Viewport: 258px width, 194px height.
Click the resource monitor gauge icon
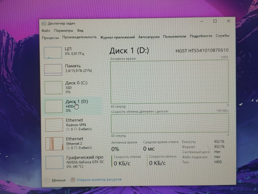(73, 180)
